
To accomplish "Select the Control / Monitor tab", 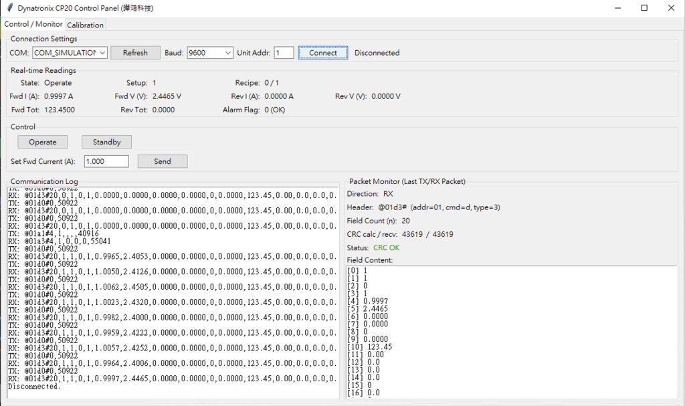I will (x=33, y=24).
